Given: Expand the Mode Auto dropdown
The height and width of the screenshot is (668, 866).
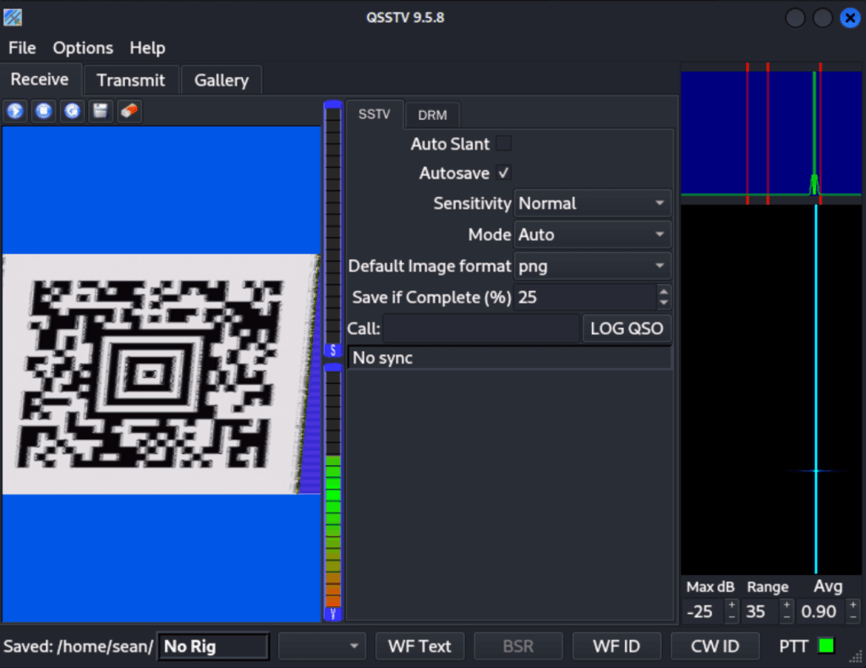Looking at the screenshot, I should click(592, 234).
